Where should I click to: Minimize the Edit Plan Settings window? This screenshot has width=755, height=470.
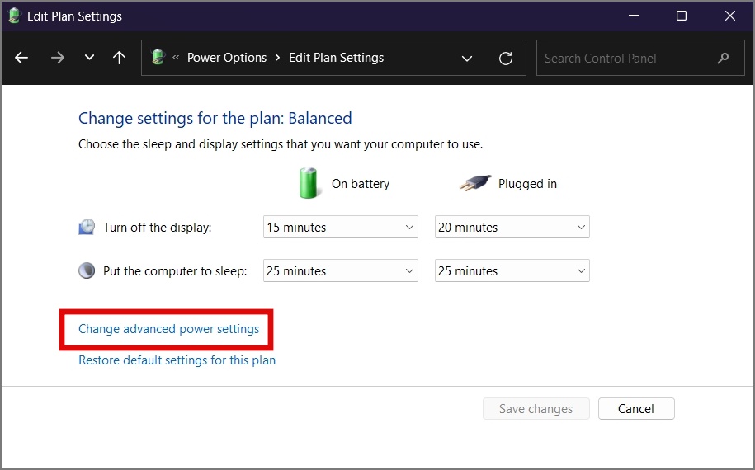[x=634, y=16]
